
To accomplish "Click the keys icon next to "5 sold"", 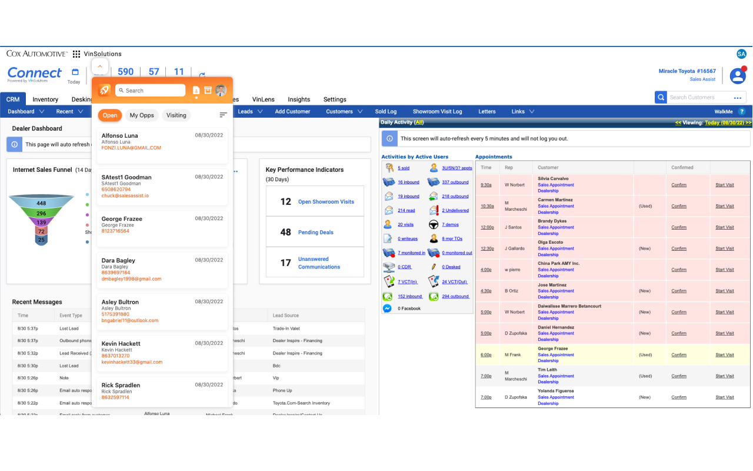I will [x=389, y=167].
